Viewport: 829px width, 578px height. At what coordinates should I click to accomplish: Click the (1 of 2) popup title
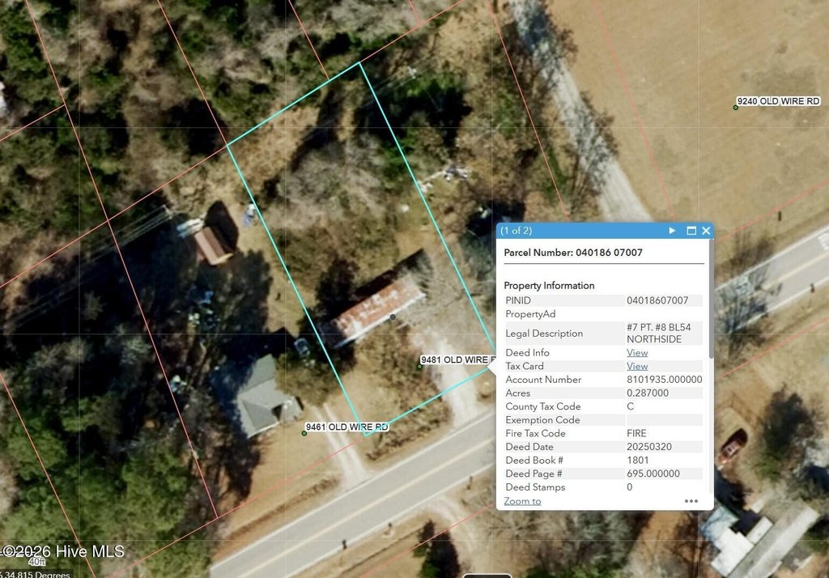(x=516, y=231)
